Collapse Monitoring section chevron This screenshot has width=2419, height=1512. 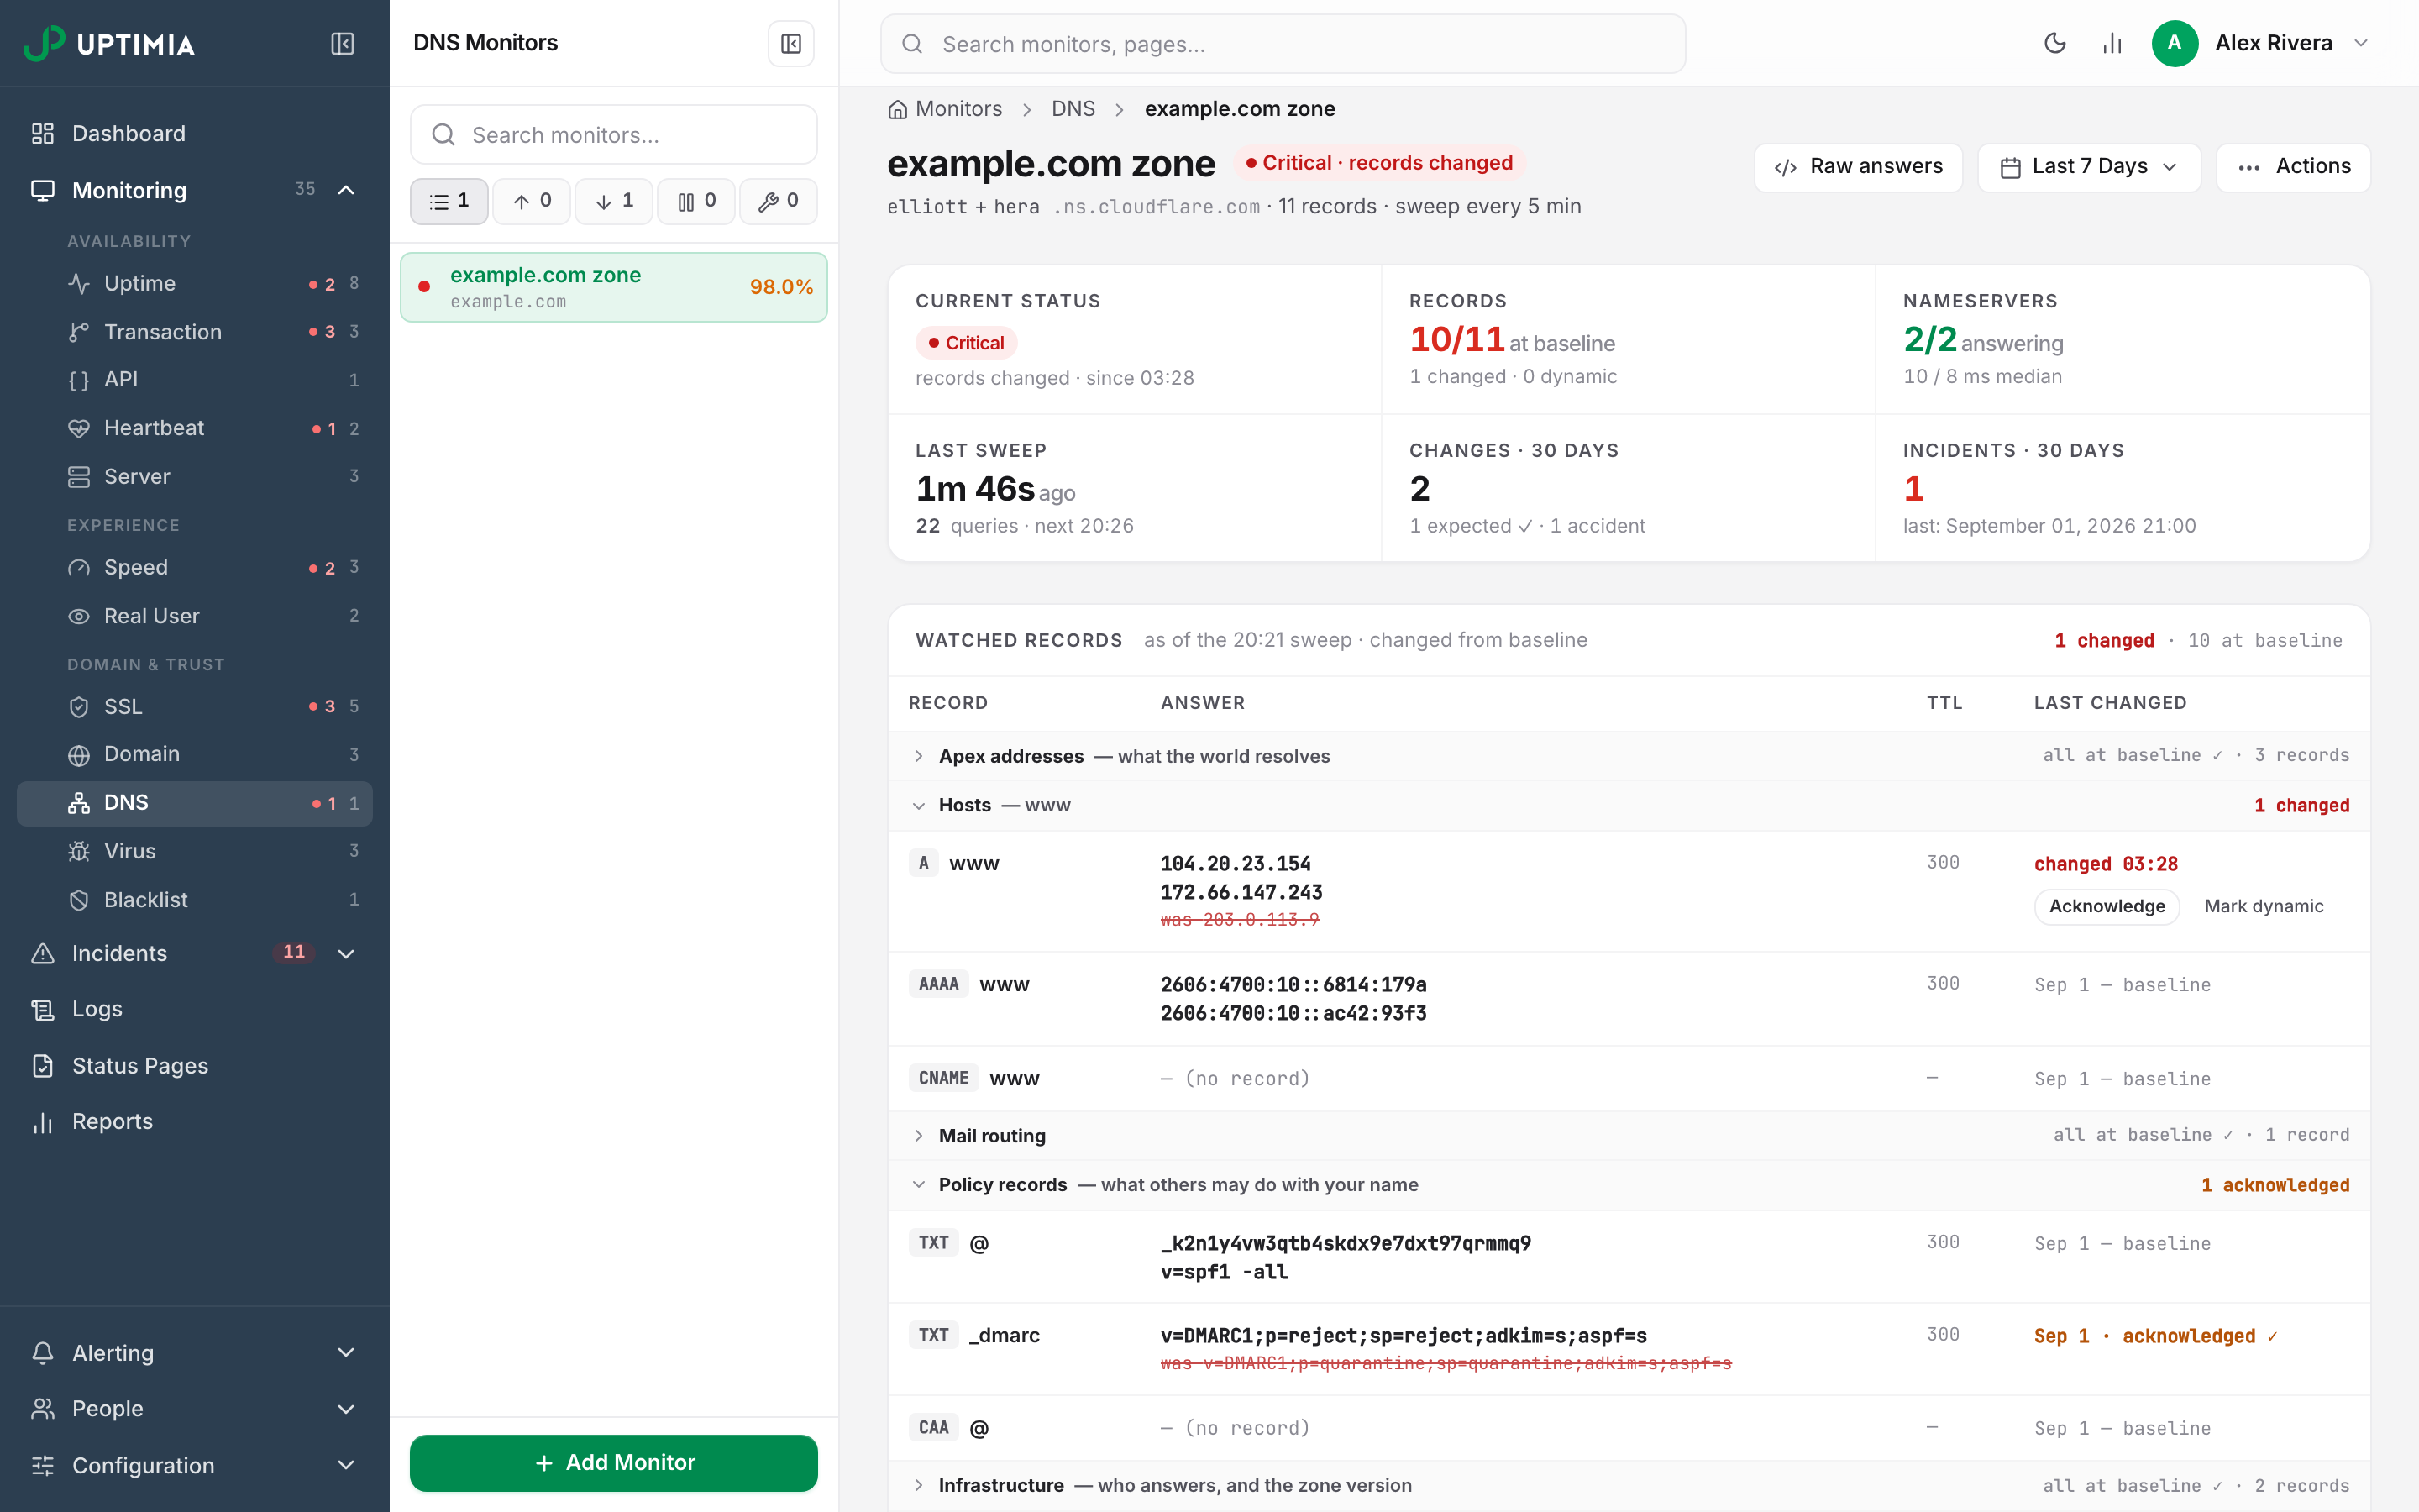(346, 190)
